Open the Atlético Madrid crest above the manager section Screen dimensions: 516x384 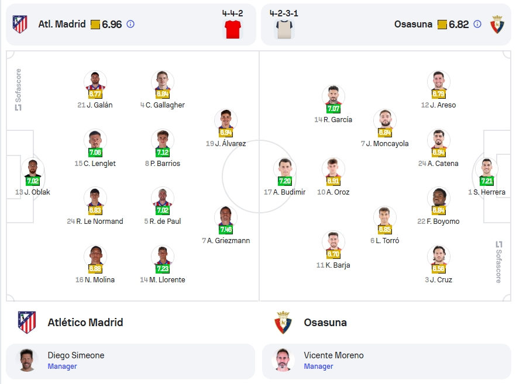tap(27, 322)
